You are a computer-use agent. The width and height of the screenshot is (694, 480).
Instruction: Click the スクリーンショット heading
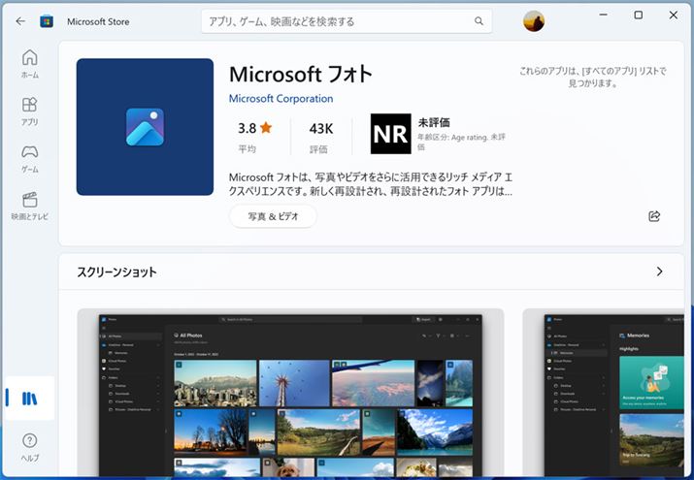click(116, 272)
